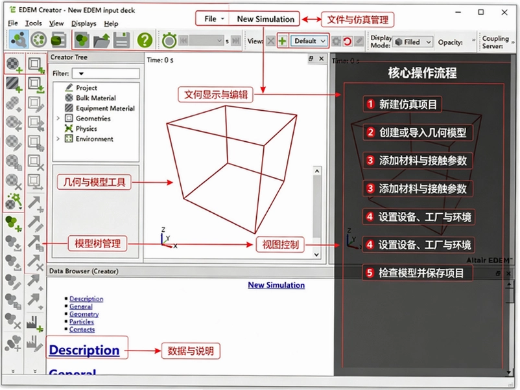This screenshot has height=390, width=520.
Task: Click the Add Factory green plus icon
Action: [x=34, y=323]
